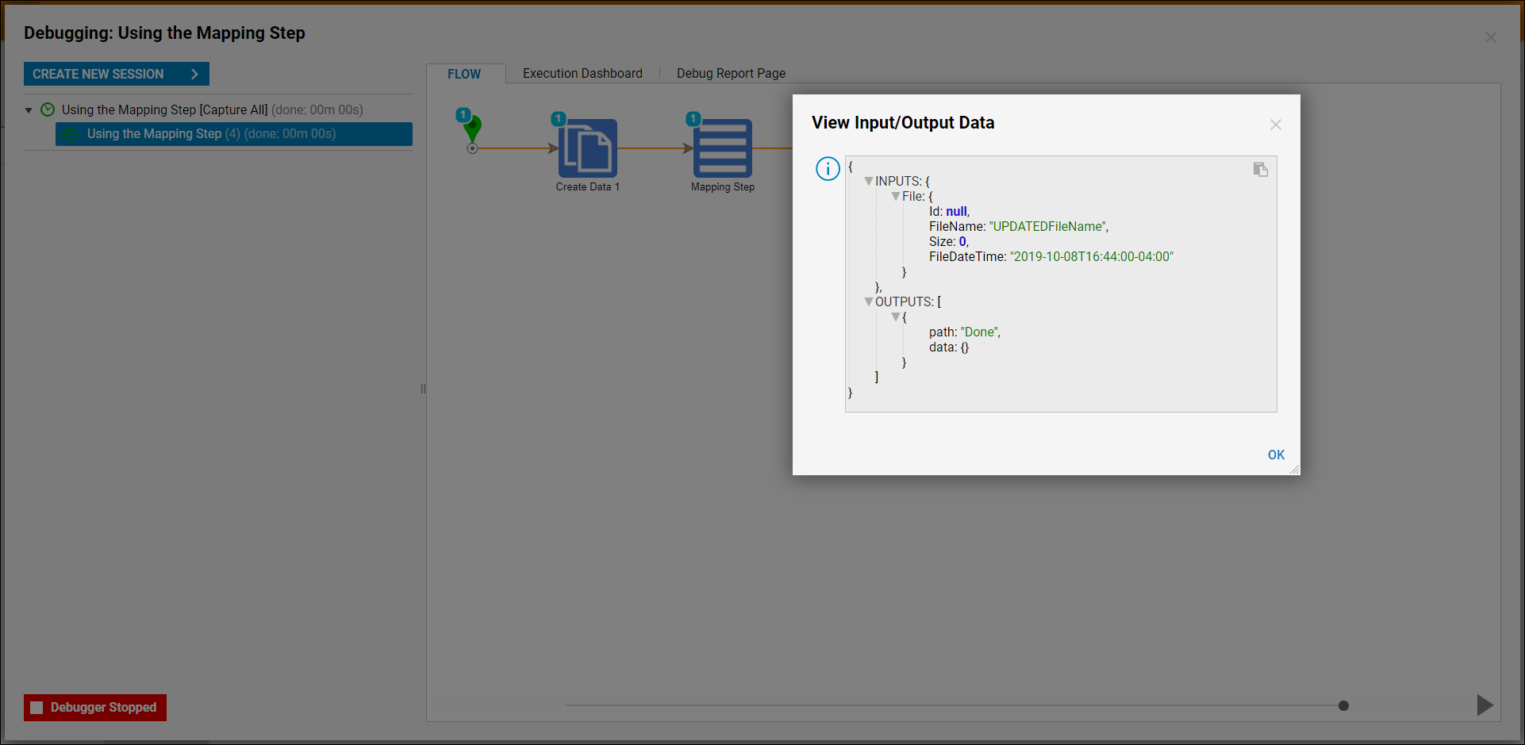1525x745 pixels.
Task: Close the Debugging window with the X
Action: coord(1491,37)
